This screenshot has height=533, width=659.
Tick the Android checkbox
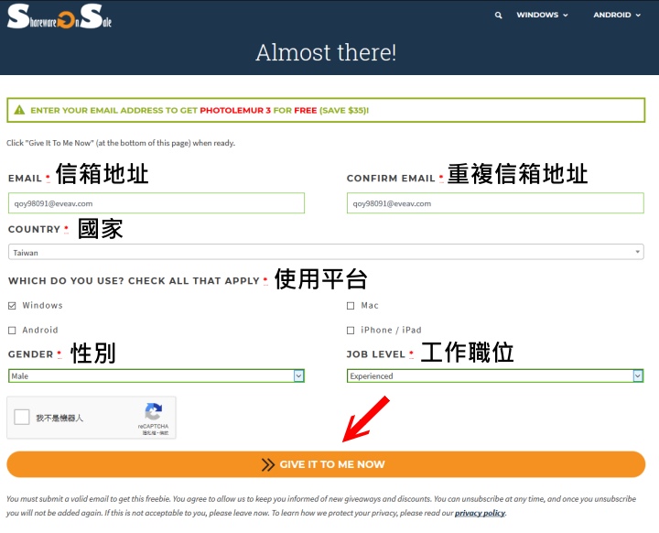point(12,331)
